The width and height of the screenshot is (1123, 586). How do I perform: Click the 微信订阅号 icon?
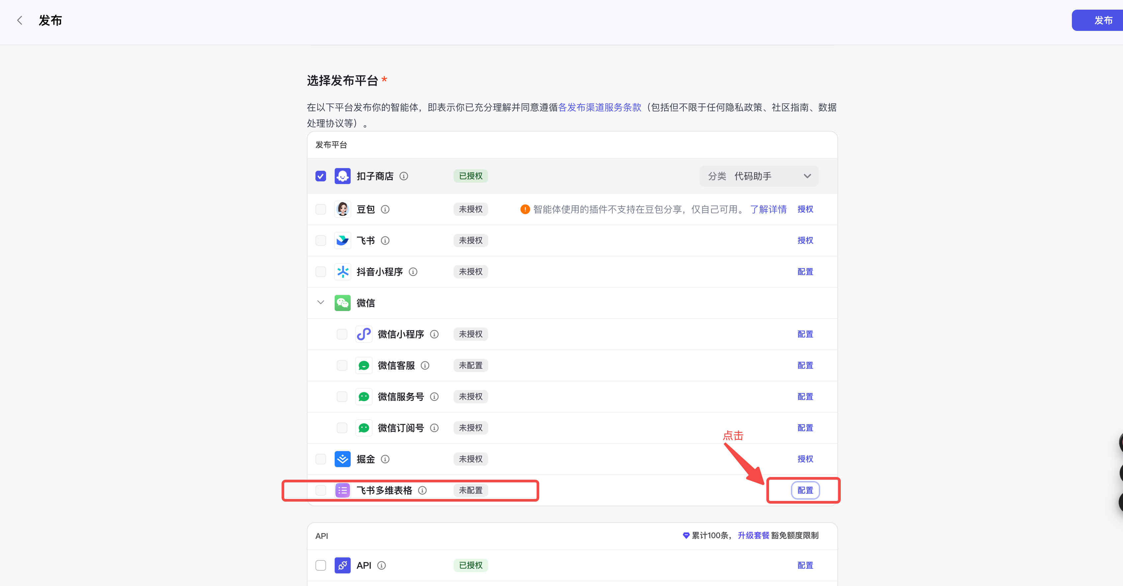[x=364, y=428]
